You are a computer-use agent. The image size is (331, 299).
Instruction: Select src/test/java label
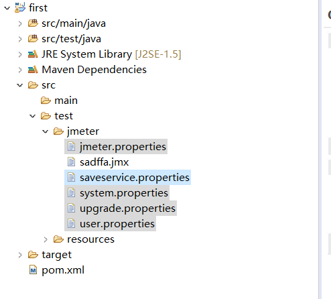click(x=71, y=39)
